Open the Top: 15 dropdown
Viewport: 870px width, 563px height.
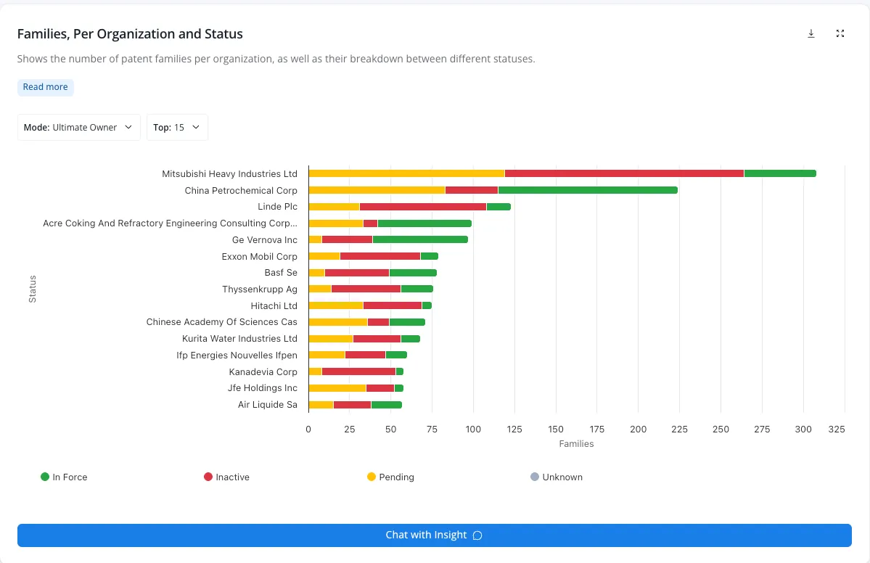[177, 128]
